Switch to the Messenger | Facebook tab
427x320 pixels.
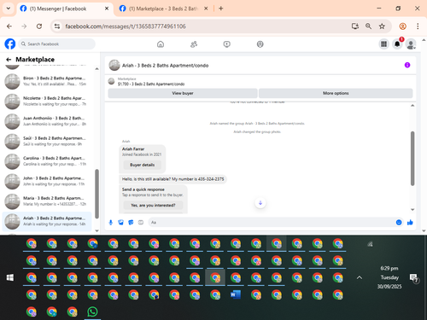[x=65, y=9]
